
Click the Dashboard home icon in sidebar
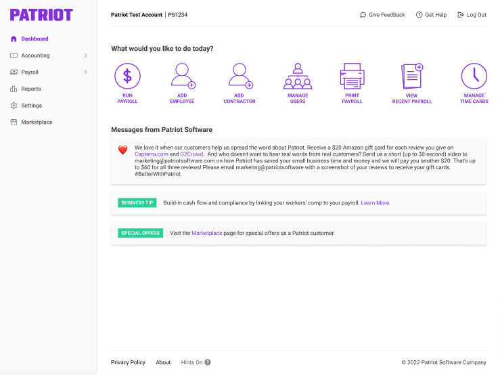(x=14, y=39)
